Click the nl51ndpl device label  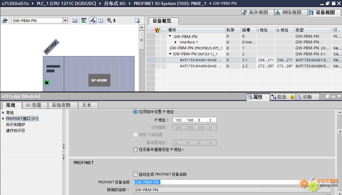[x=51, y=47]
